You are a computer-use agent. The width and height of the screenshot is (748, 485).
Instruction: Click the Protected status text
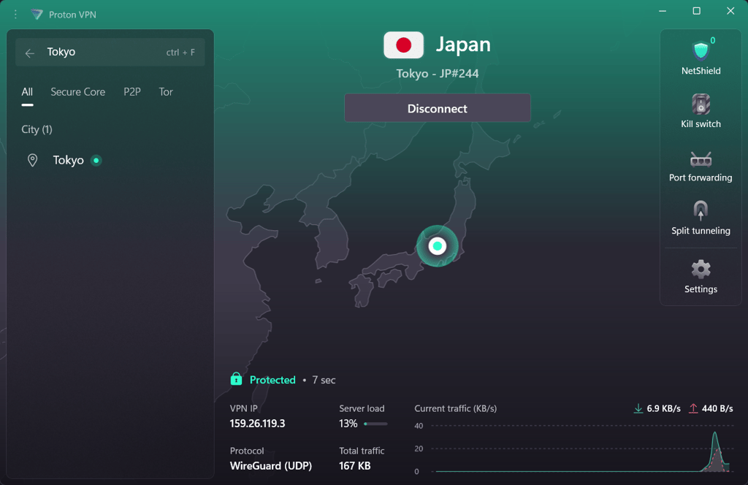[272, 380]
